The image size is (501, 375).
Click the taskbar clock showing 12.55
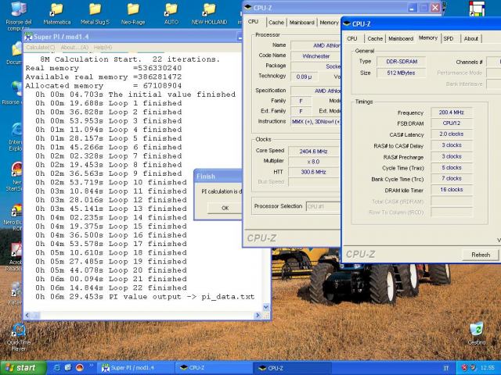[487, 368]
